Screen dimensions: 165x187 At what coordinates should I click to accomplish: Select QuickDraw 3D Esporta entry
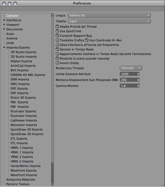27,129
